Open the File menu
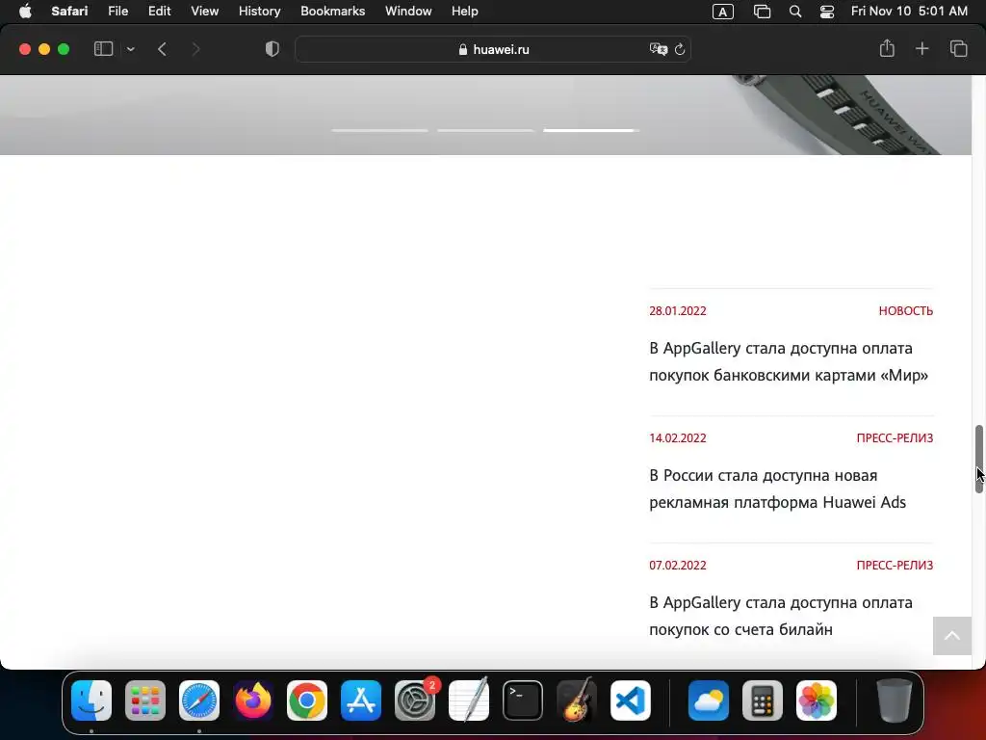Viewport: 986px width, 740px height. click(117, 11)
